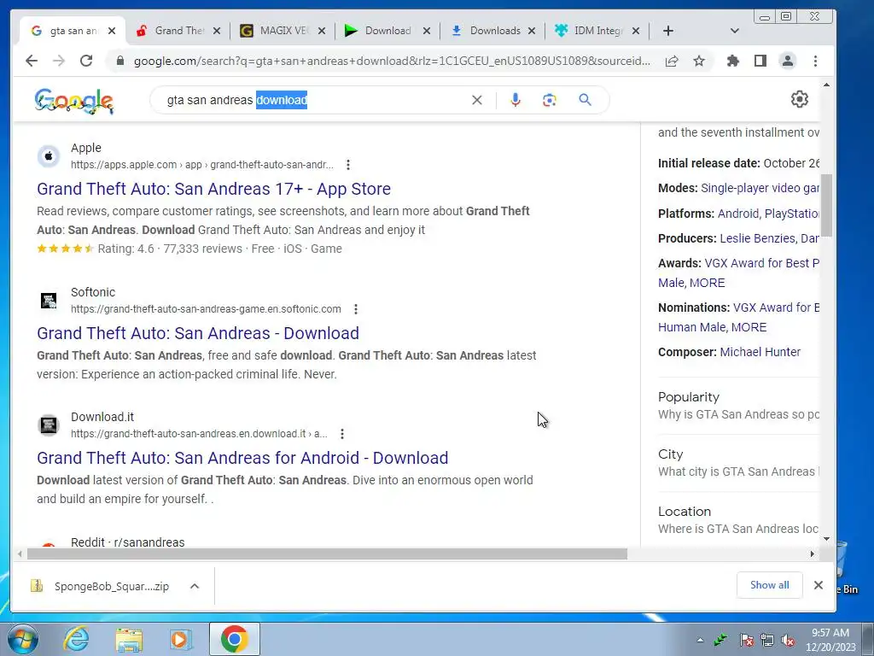This screenshot has height=656, width=874.
Task: Reload the page with the refresh icon
Action: (86, 61)
